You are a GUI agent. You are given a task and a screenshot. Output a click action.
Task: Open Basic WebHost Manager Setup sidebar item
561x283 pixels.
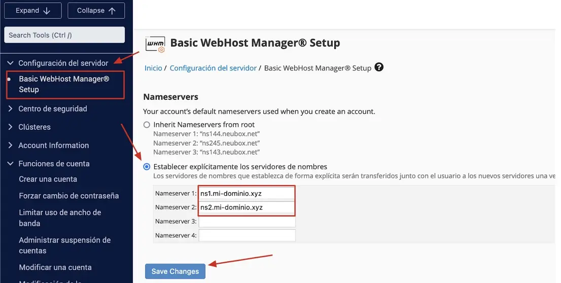pos(65,84)
